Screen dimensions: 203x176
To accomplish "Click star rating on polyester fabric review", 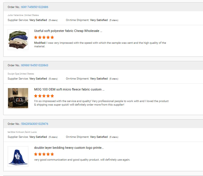I will (x=44, y=37).
